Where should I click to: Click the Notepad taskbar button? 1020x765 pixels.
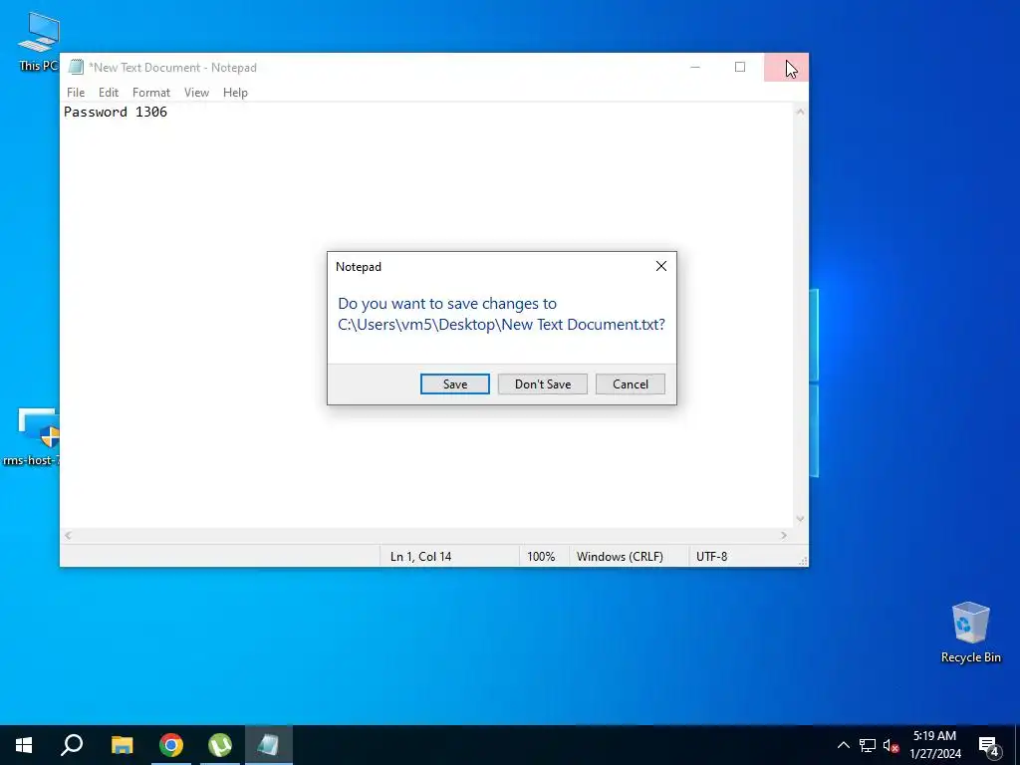click(x=269, y=745)
